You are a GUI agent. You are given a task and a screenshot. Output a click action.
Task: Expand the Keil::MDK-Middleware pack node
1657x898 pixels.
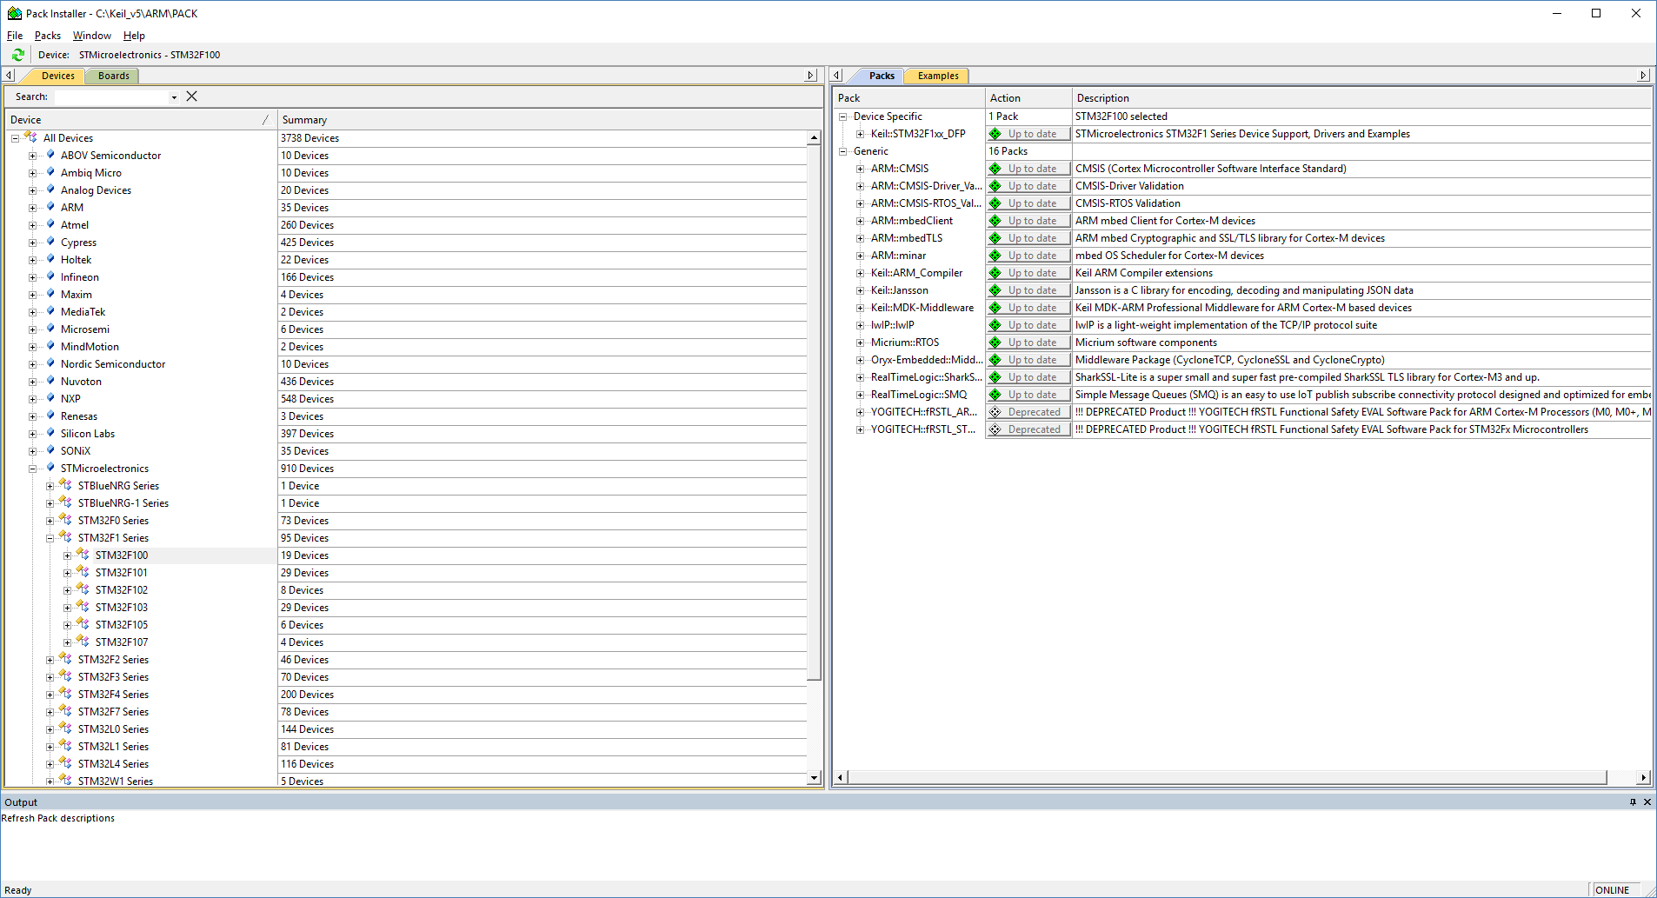pos(860,308)
